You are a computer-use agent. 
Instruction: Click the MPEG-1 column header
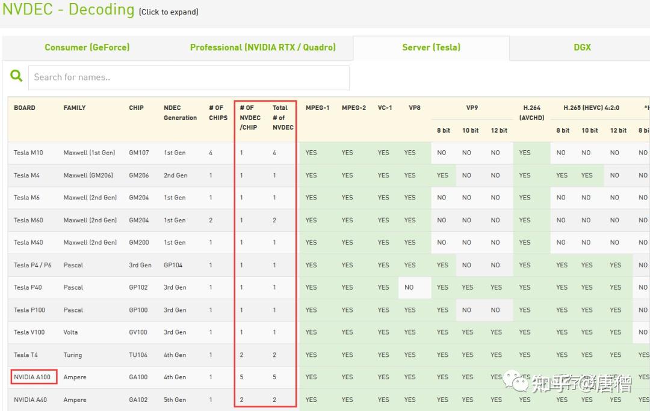pos(318,108)
